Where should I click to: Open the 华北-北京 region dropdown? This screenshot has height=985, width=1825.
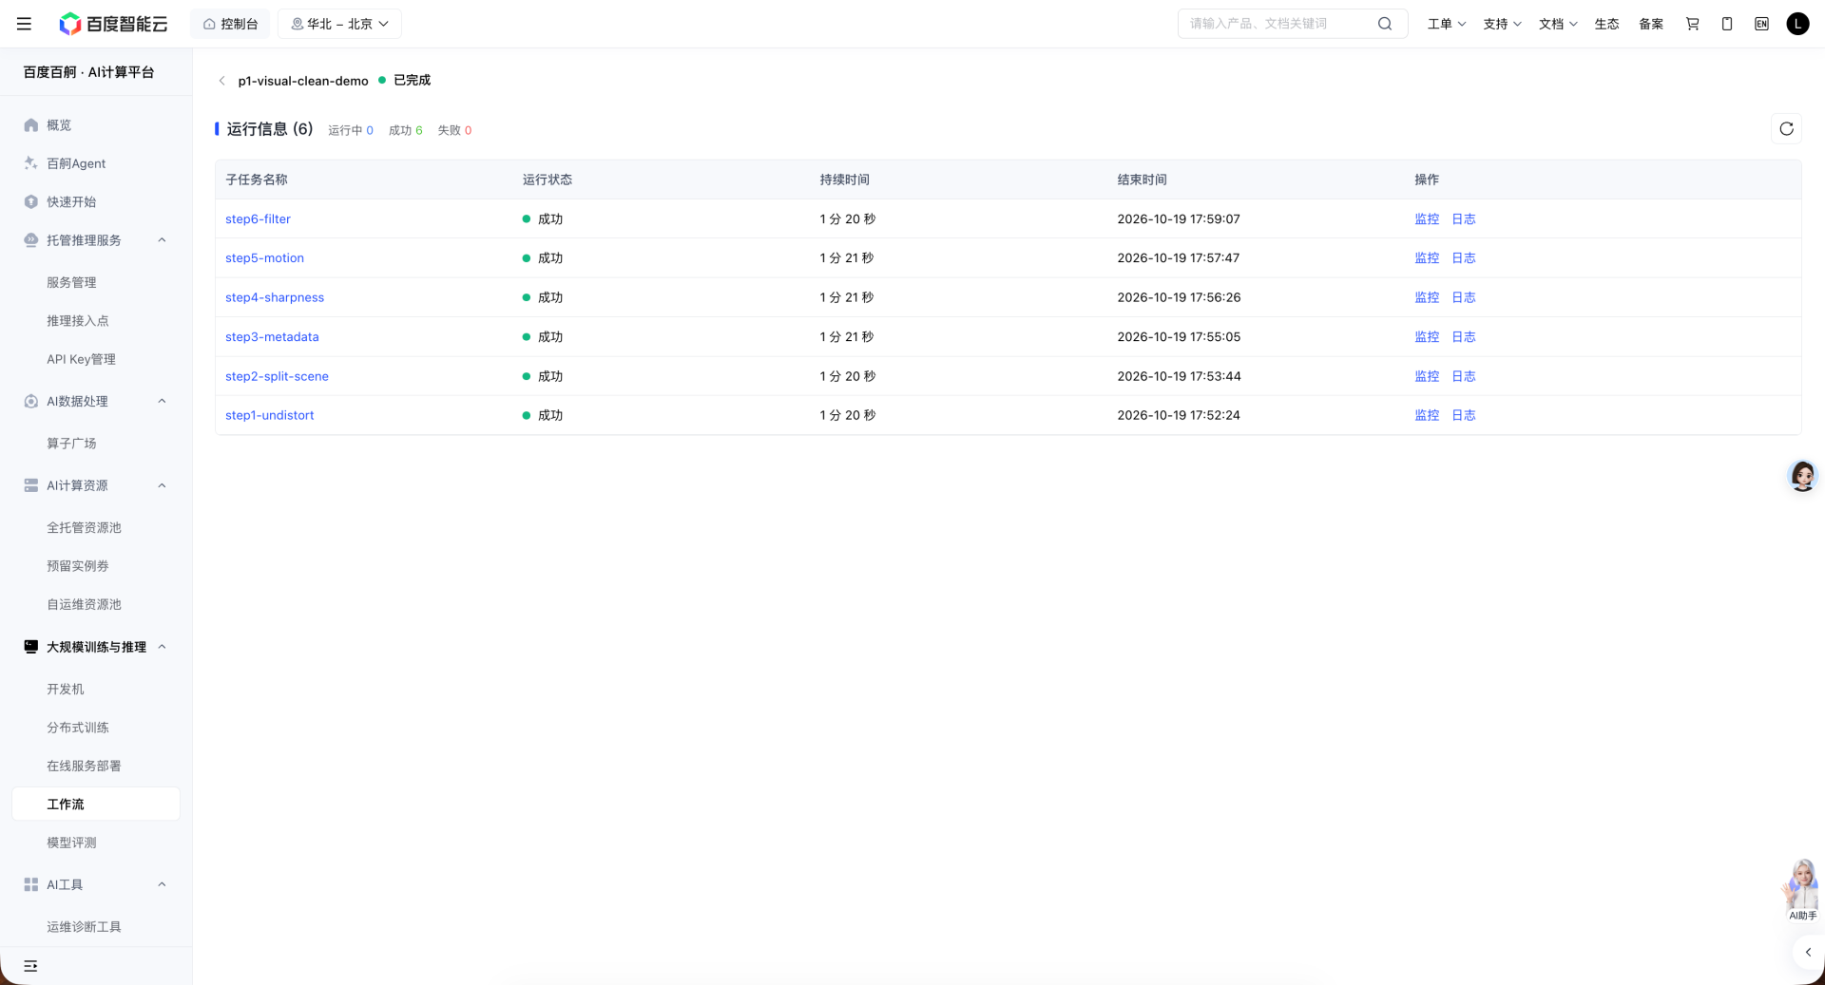pos(339,24)
